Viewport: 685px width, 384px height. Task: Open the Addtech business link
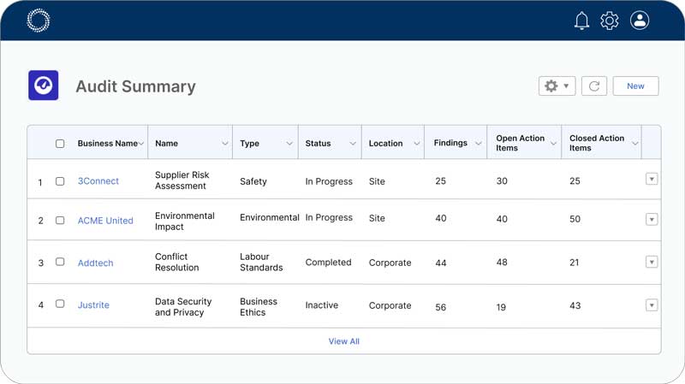point(95,263)
